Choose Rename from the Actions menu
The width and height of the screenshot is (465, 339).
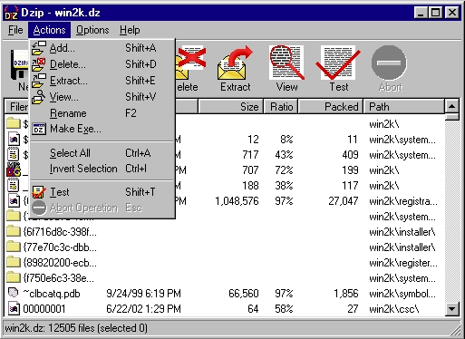pos(102,113)
